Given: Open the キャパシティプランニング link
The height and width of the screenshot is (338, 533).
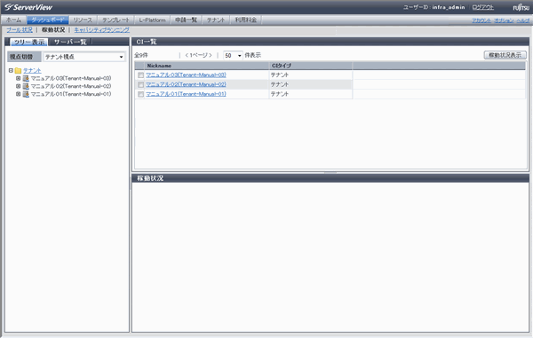Looking at the screenshot, I should (101, 30).
